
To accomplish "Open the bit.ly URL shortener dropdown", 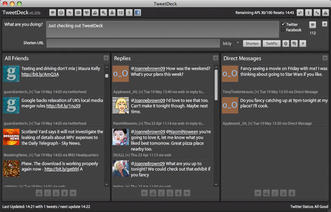I will pyautogui.click(x=238, y=43).
